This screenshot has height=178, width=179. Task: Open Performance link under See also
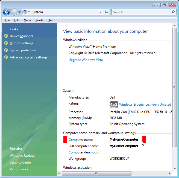[x=19, y=169]
